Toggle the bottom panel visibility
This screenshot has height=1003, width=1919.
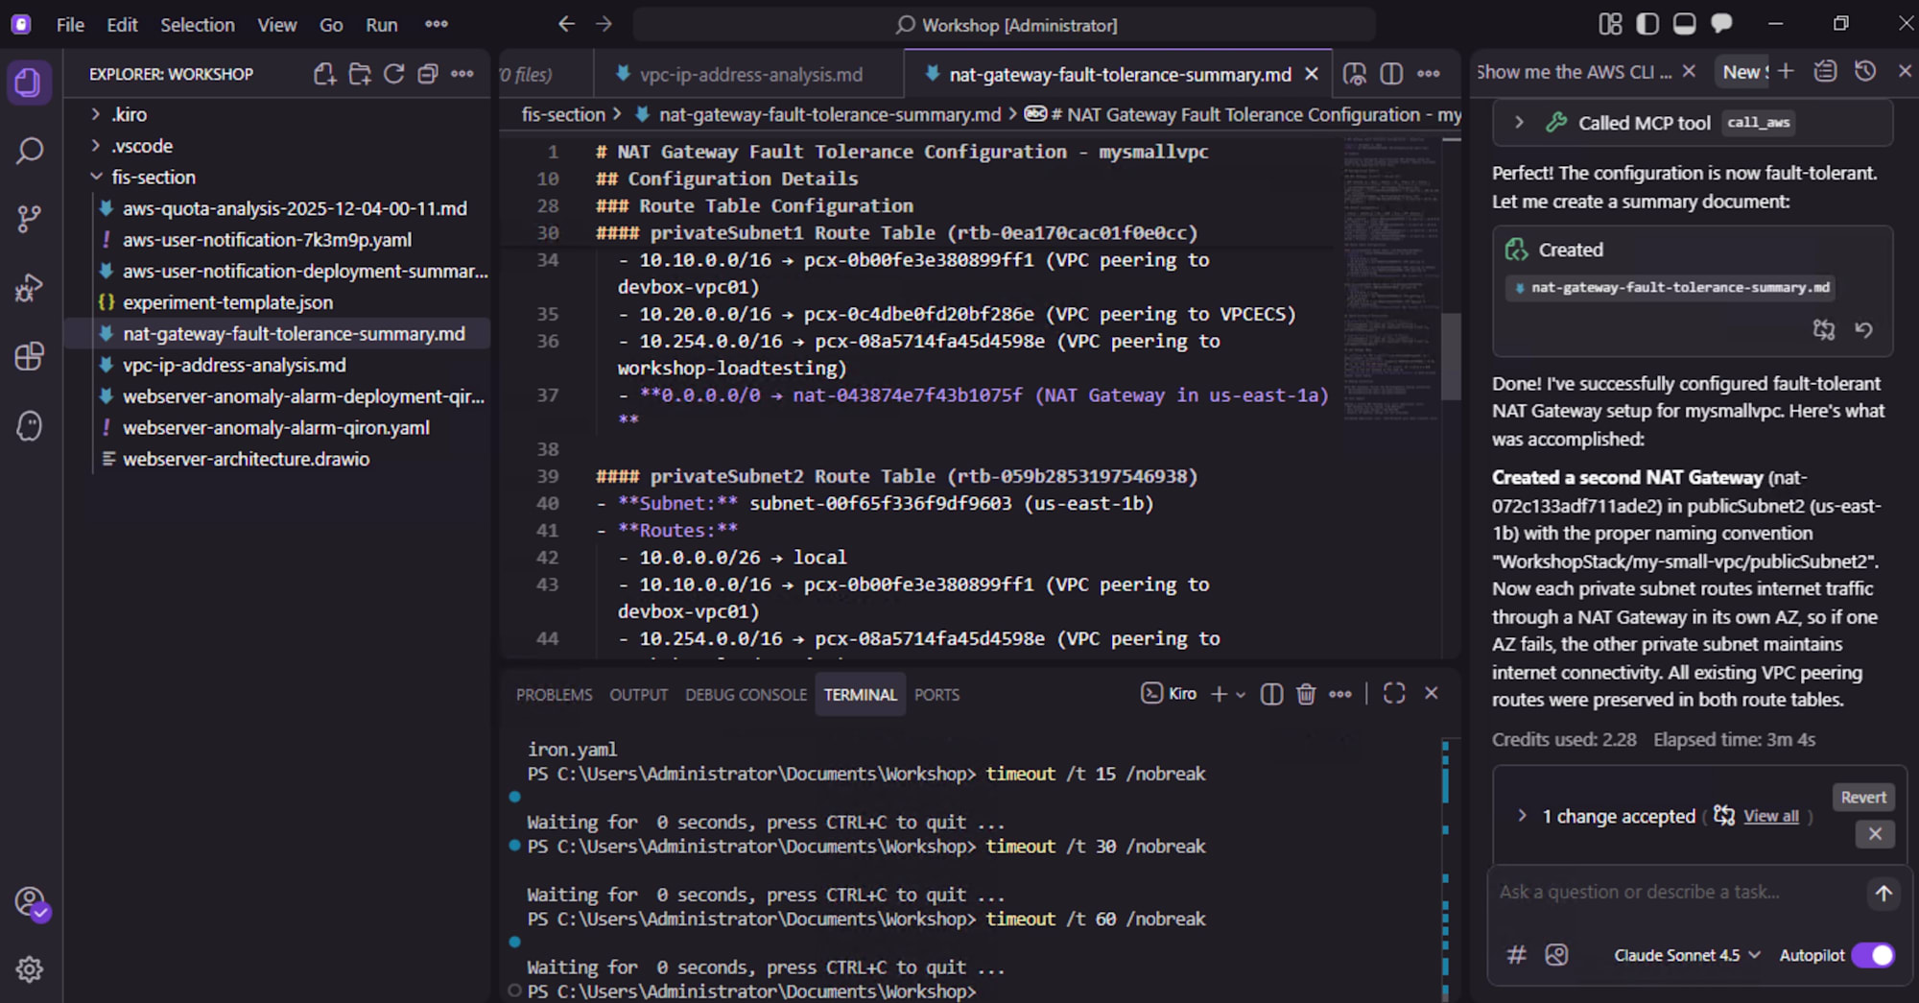coord(1683,25)
